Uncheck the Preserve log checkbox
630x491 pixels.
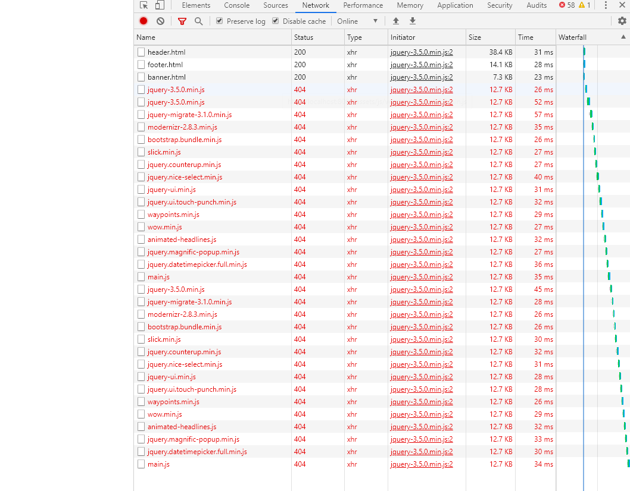point(219,21)
